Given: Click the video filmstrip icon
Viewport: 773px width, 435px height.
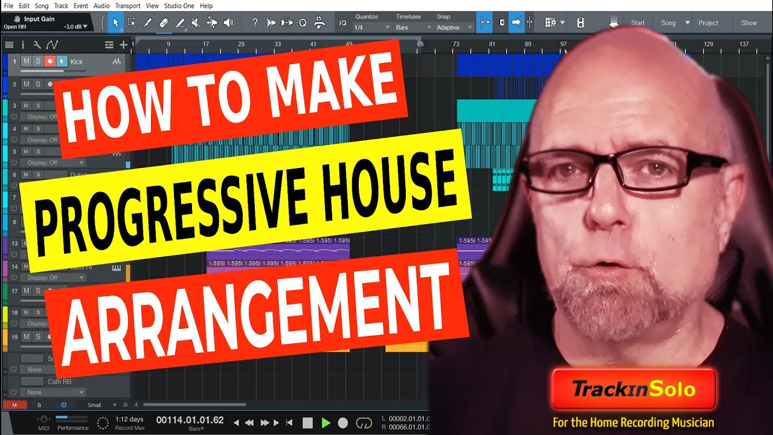Looking at the screenshot, I should point(580,23).
